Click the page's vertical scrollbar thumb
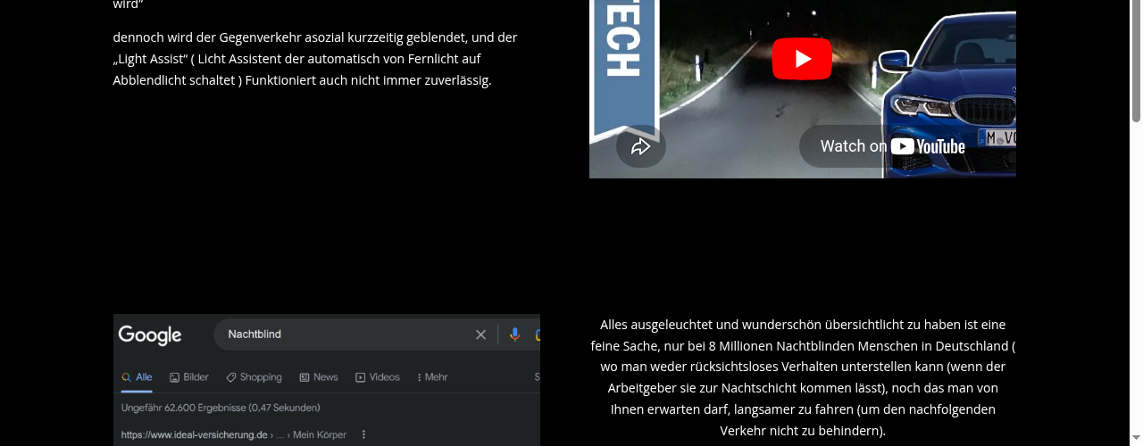The width and height of the screenshot is (1143, 446). 1136,61
